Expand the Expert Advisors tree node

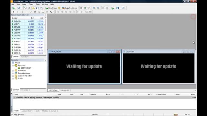13,73
